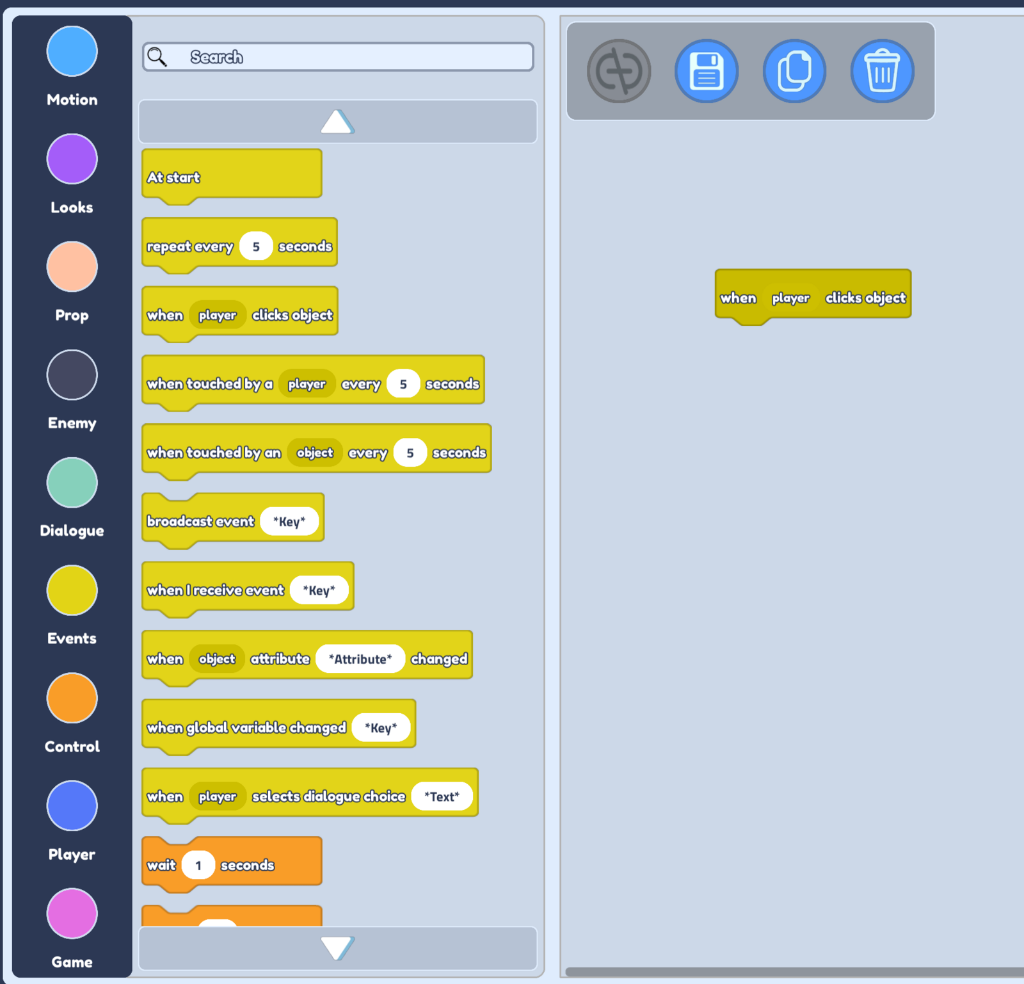
Task: Open the player dropdown in 'selects dialogue choice' block
Action: [218, 796]
